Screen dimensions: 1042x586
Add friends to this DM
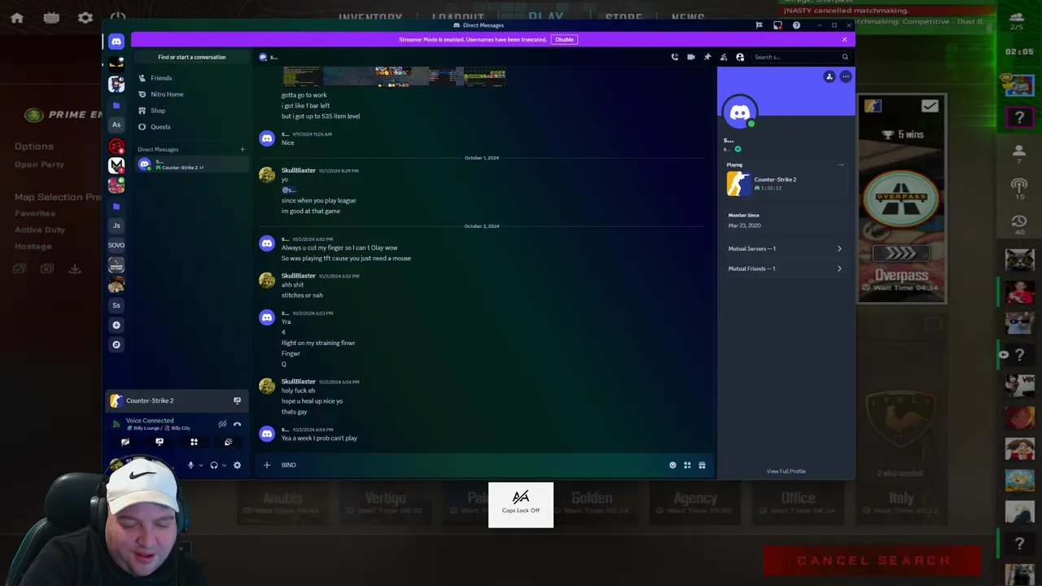point(723,57)
